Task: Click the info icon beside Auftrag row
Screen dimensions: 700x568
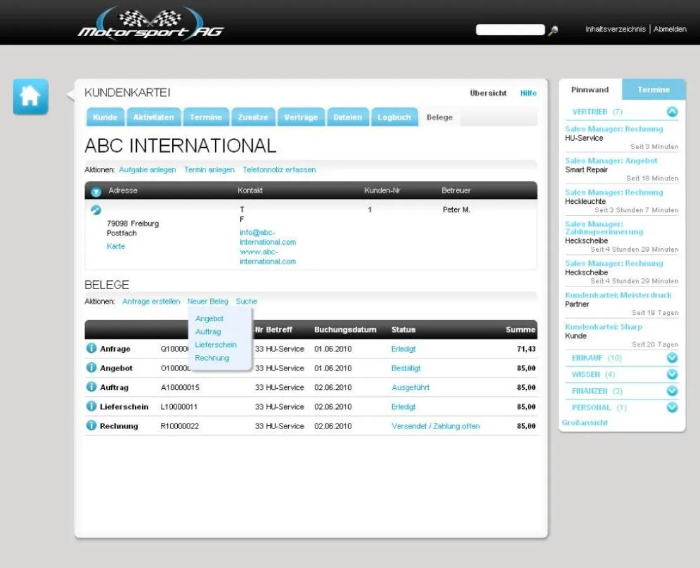Action: [91, 387]
